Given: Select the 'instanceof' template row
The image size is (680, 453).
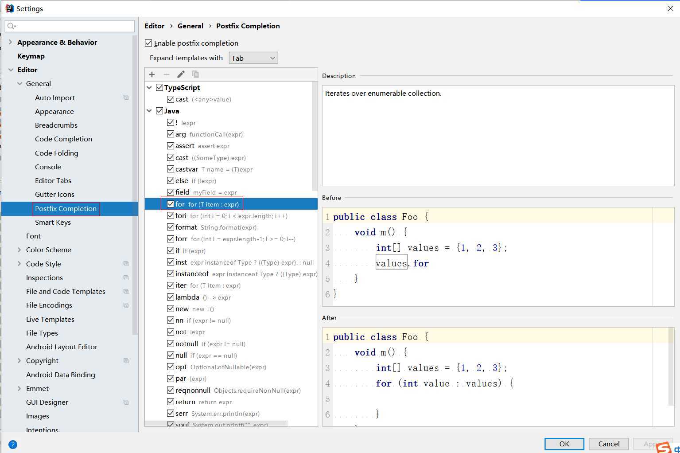Looking at the screenshot, I should [x=231, y=274].
